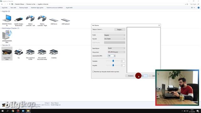The height and width of the screenshot is (113, 201).
Task: Click Aygıtı kaldır in the toolbar
Action: pos(69,8)
